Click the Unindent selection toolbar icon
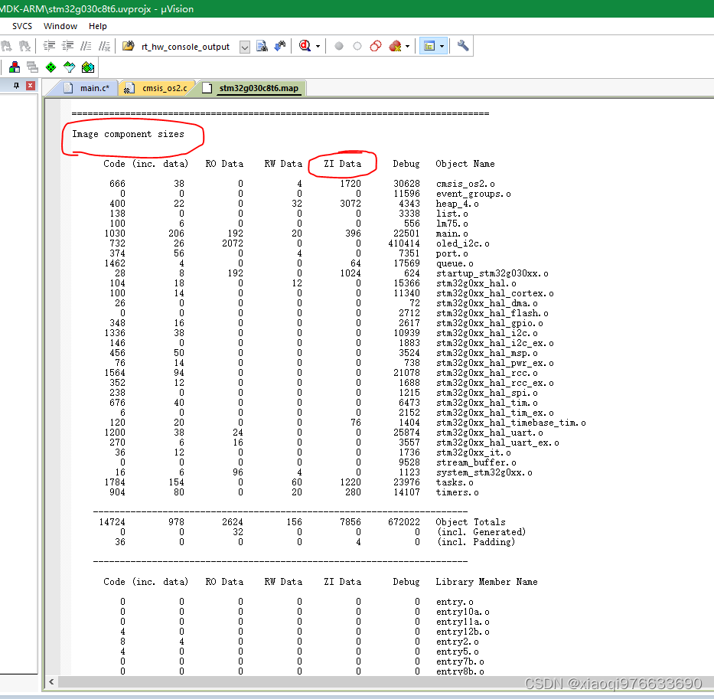The image size is (714, 699). (68, 46)
